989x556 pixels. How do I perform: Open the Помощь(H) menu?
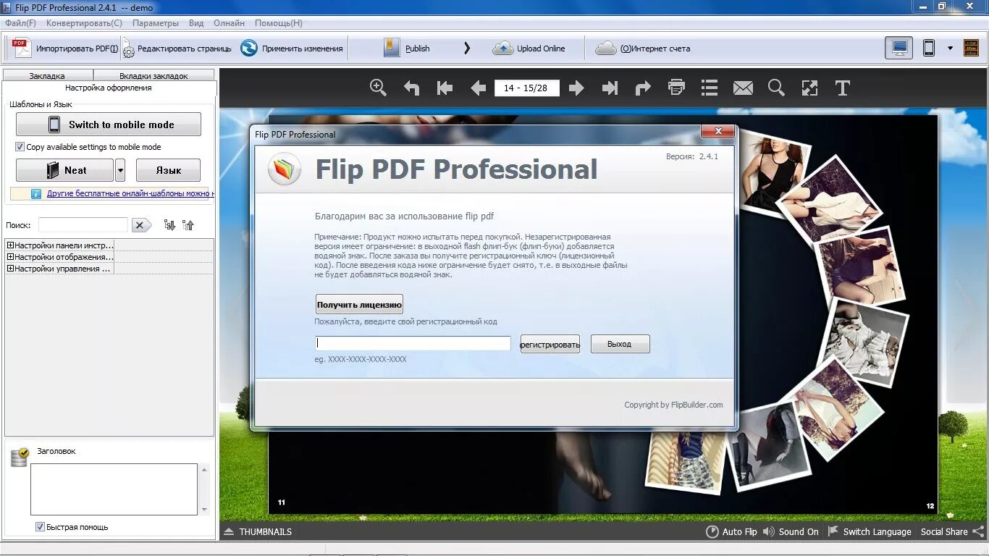(x=278, y=22)
